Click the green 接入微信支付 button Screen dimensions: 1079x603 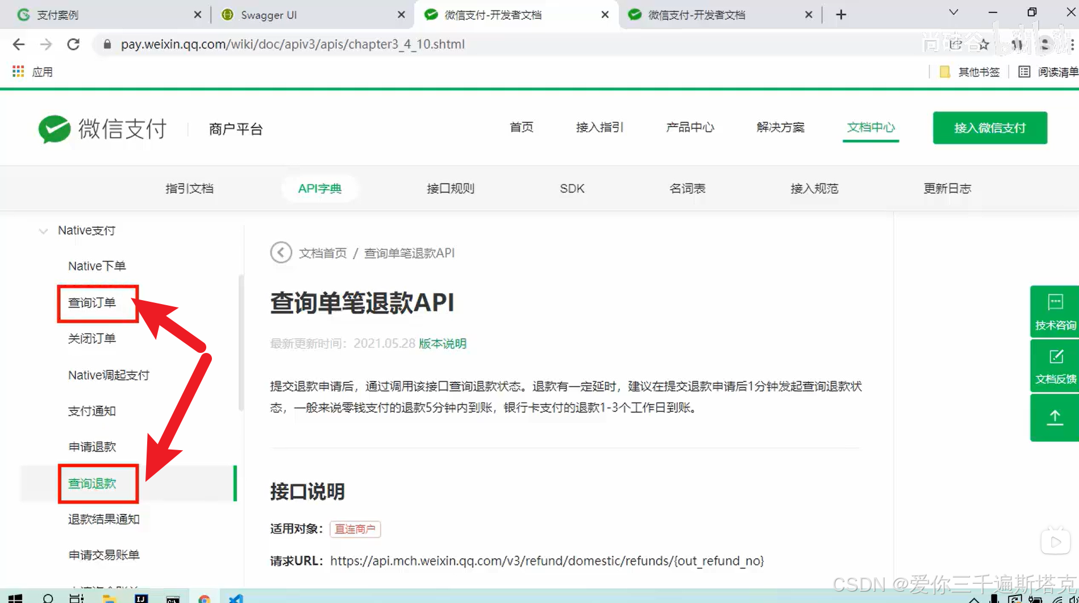pyautogui.click(x=990, y=128)
